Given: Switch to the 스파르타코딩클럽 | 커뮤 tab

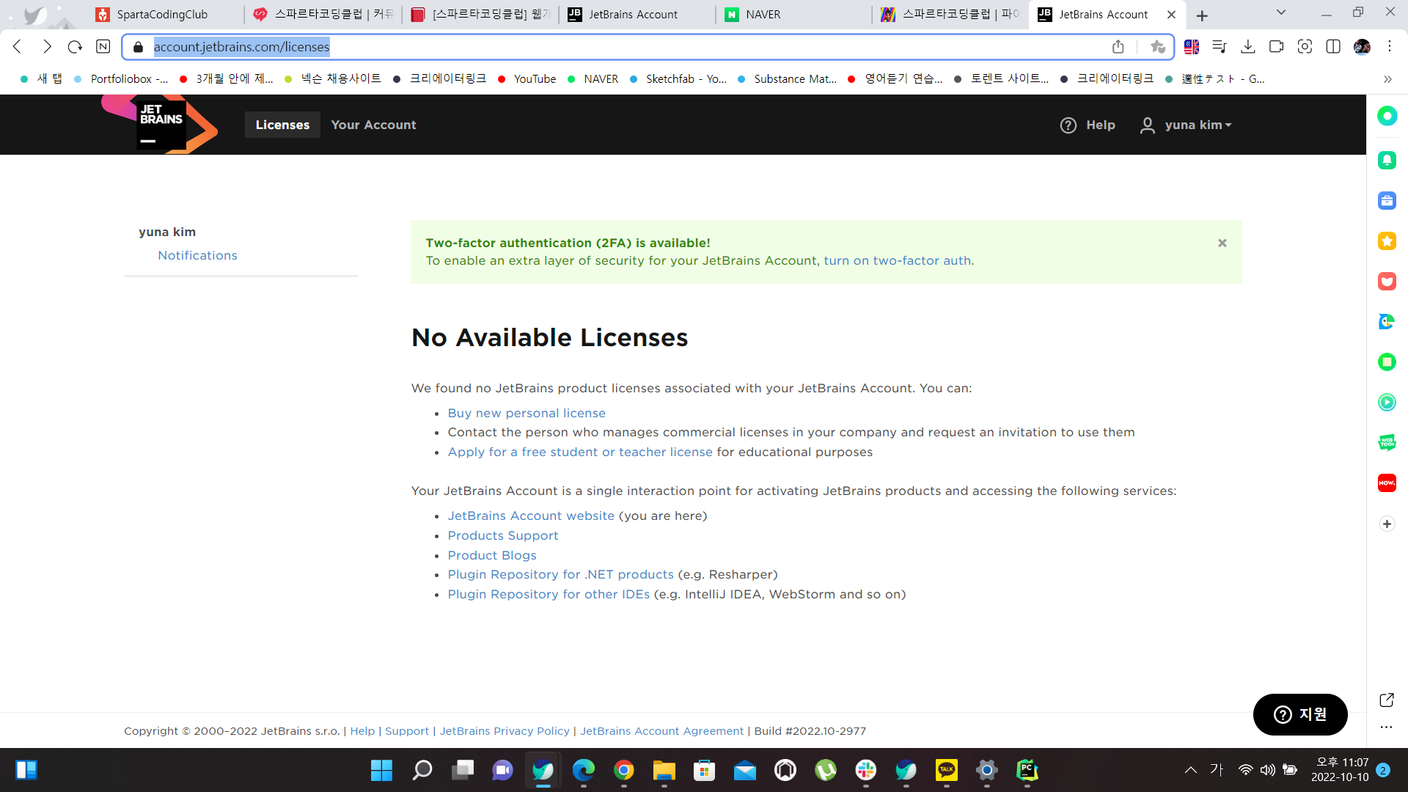Looking at the screenshot, I should [x=323, y=15].
